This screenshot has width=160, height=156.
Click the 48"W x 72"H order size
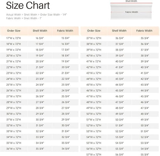(94, 102)
